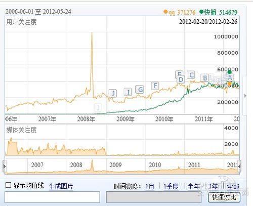The width and height of the screenshot is (253, 206).
Task: Click the 快播 value 514679
Action: pyautogui.click(x=228, y=12)
